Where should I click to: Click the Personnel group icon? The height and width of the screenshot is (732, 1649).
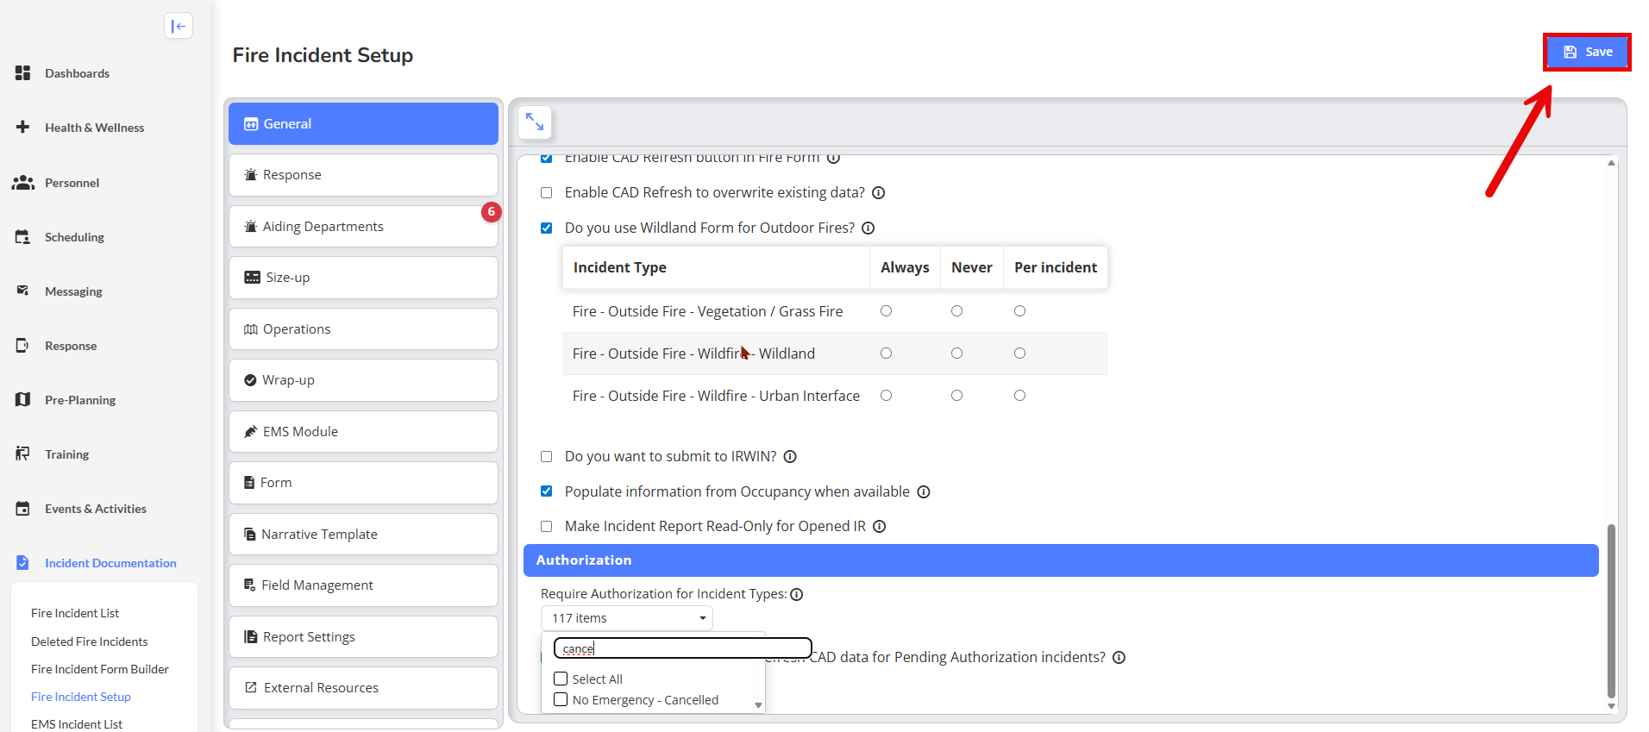(23, 183)
